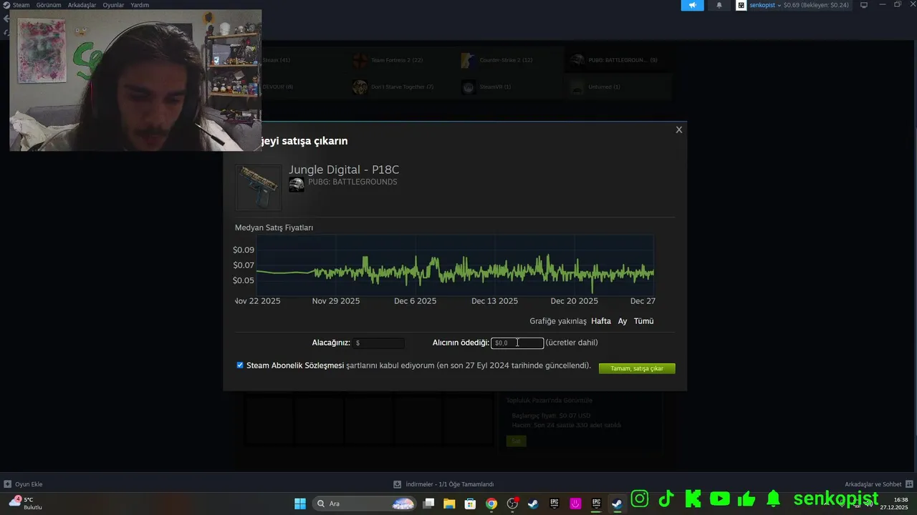Zoom graph to Tümü
Viewport: 917px width, 515px height.
[643, 321]
